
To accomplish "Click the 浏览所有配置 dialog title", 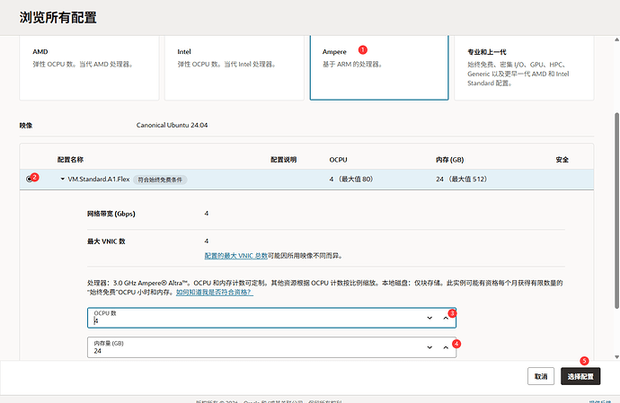I will (58, 17).
